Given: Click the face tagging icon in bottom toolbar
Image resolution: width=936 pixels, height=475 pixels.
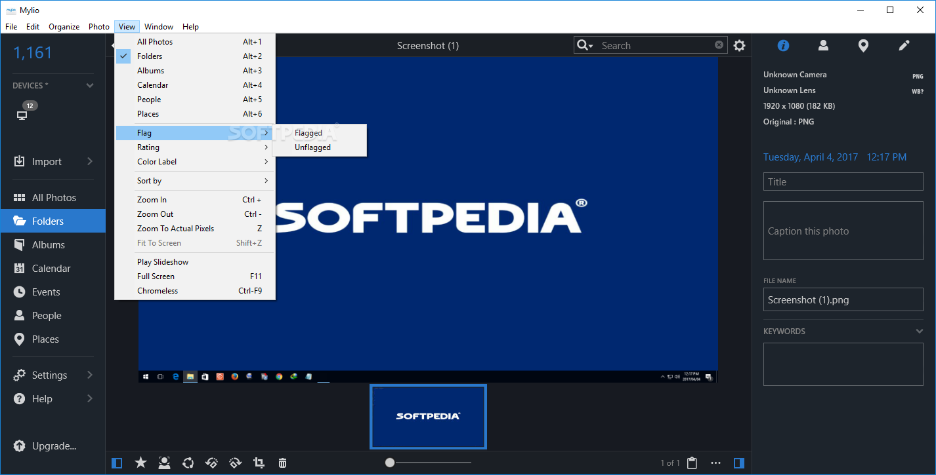Looking at the screenshot, I should (x=164, y=463).
